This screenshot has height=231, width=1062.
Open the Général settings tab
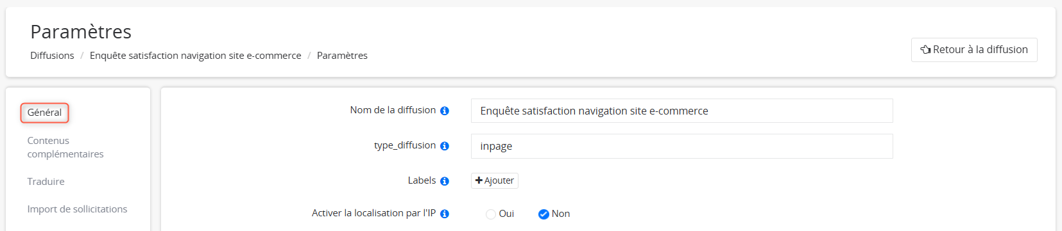[45, 113]
